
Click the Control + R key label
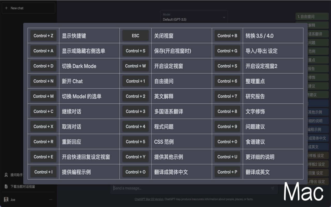click(x=43, y=142)
